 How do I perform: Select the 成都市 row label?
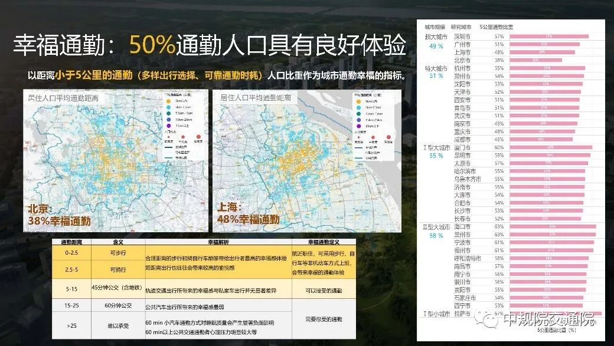(462, 140)
